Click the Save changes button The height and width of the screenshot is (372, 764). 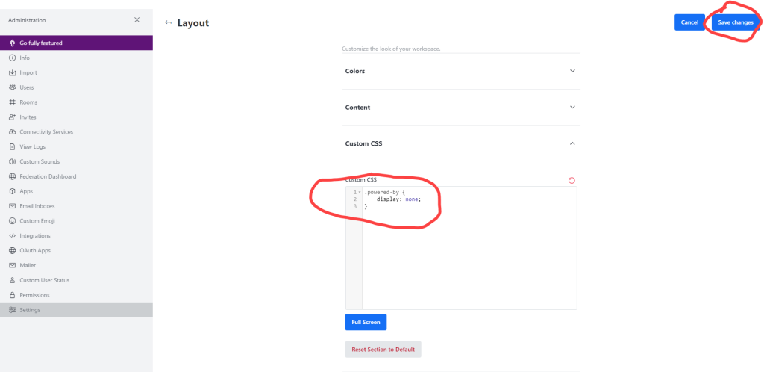tap(735, 22)
